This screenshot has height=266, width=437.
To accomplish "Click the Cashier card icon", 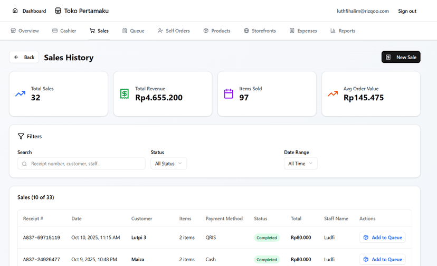I will 55,31.
